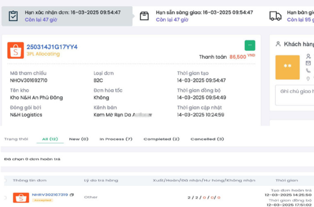Click the 3PL Allocating status text
The height and width of the screenshot is (207, 314).
(x=43, y=54)
